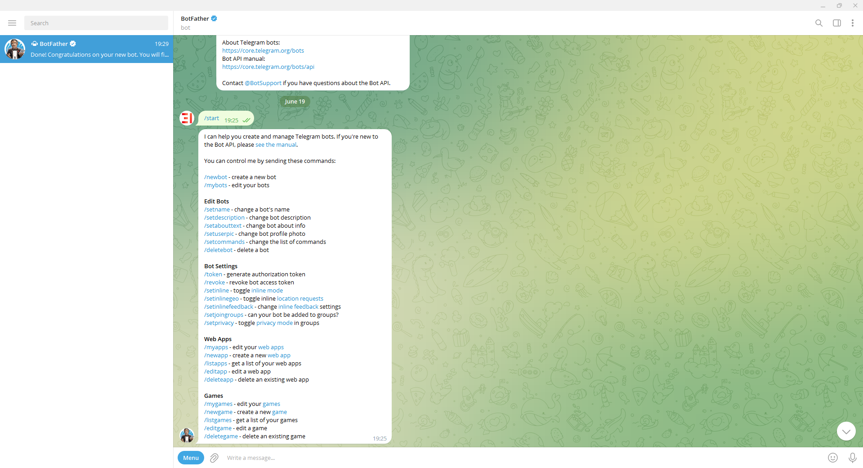Image resolution: width=863 pixels, height=468 pixels.
Task: Open the three-dot chat options menu
Action: coord(852,23)
